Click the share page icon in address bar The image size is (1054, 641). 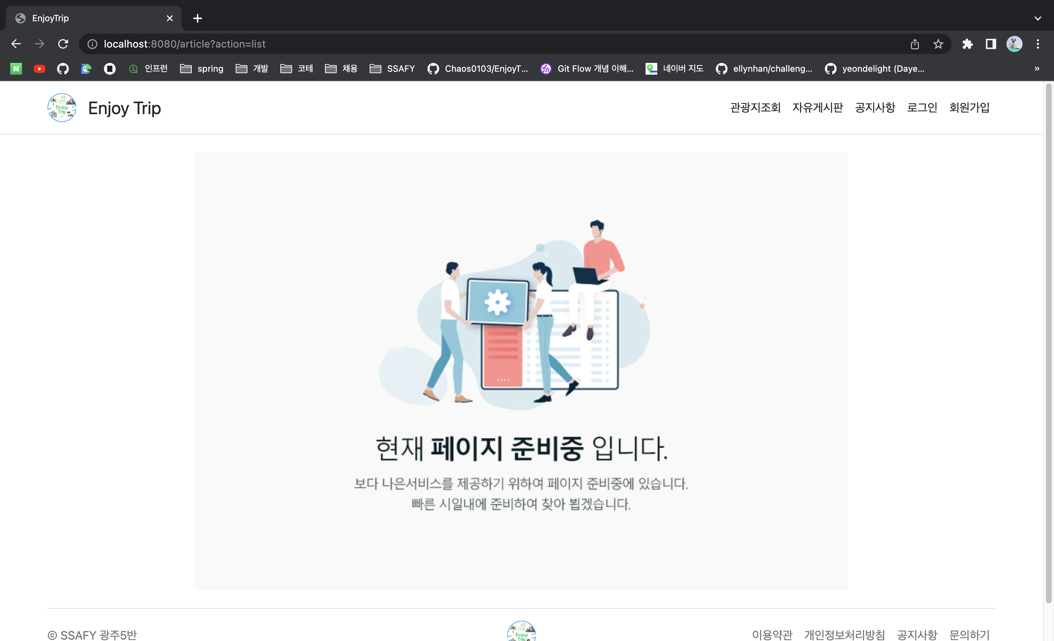tap(915, 44)
